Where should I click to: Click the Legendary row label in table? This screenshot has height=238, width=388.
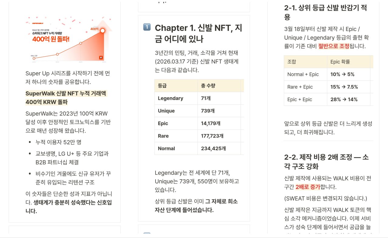pyautogui.click(x=171, y=98)
